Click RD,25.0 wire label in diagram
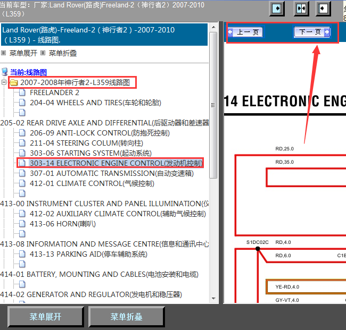The width and height of the screenshot is (346, 330). 284,149
